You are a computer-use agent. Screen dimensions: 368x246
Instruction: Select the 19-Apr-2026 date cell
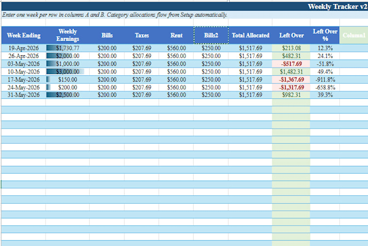23,48
